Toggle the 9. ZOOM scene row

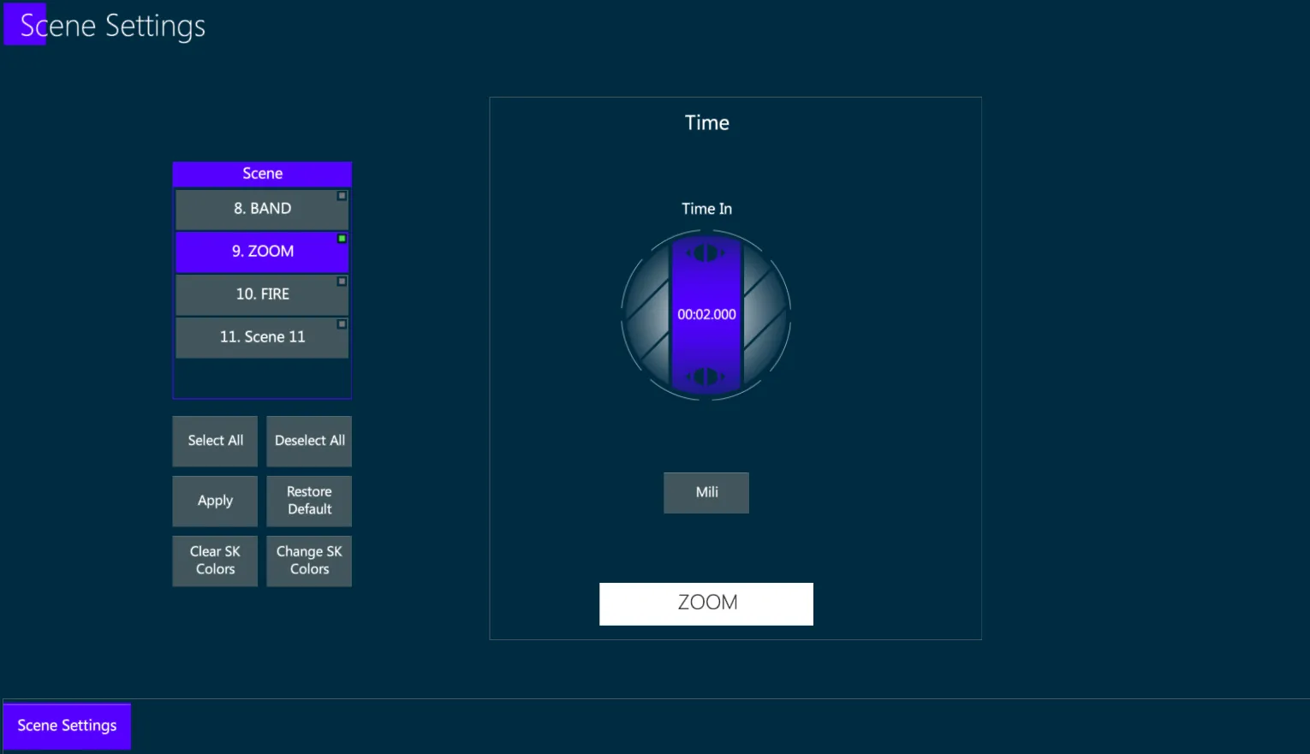(x=262, y=252)
